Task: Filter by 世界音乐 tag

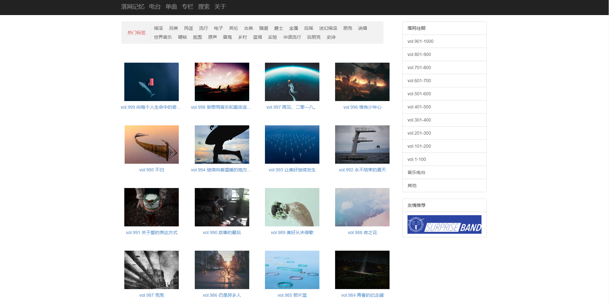Action: (163, 37)
